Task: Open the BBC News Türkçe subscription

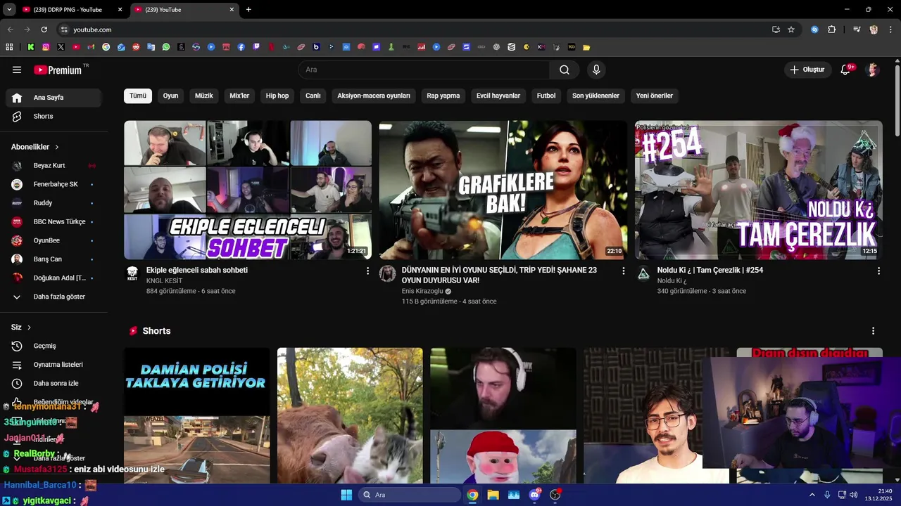Action: 53,222
